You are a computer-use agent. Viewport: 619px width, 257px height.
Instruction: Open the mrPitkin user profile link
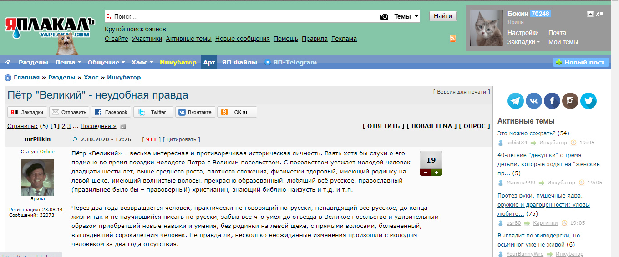pos(37,139)
